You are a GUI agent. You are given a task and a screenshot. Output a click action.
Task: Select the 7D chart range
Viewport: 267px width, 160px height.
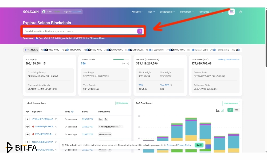[x=230, y=110]
